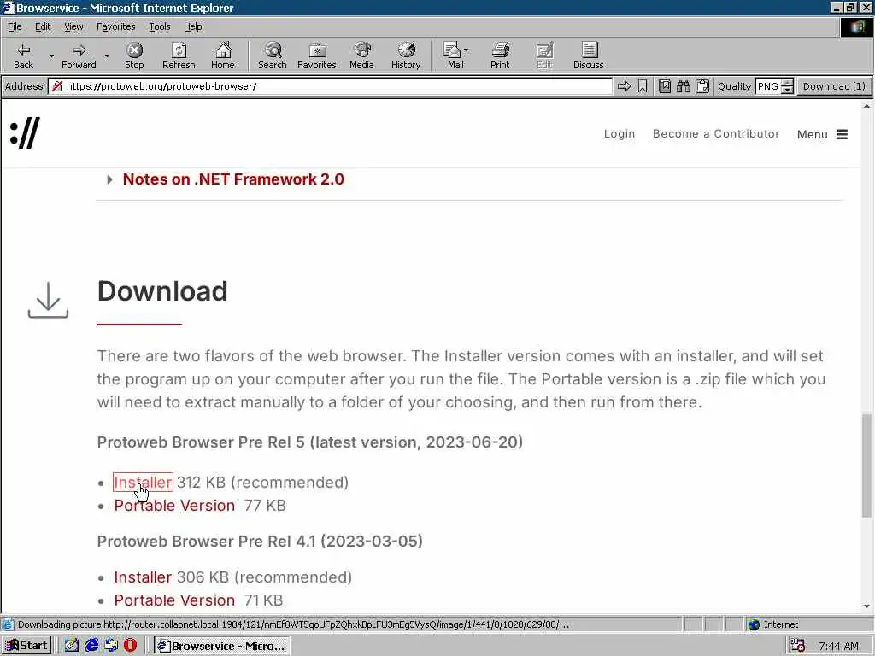Viewport: 875px width, 656px height.
Task: Click the Protoweb Browser Pre Rel 5 heading
Action: 309,442
